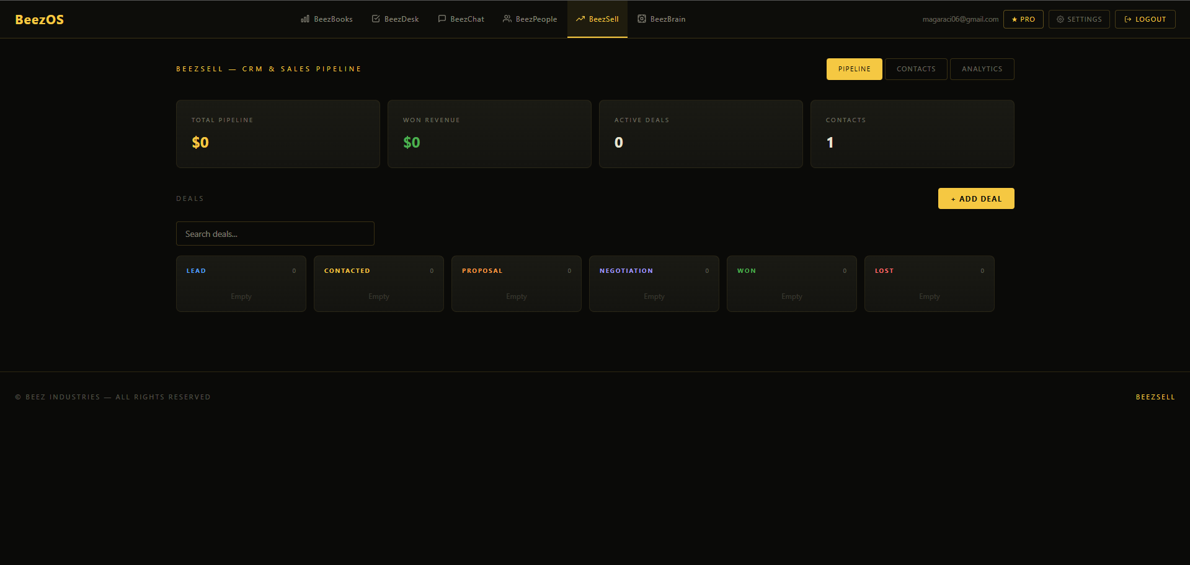1190x565 pixels.
Task: Click the PRO plan button
Action: click(x=1023, y=19)
